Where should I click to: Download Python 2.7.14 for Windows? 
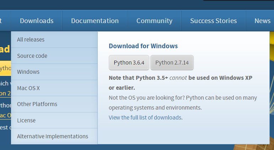[172, 63]
